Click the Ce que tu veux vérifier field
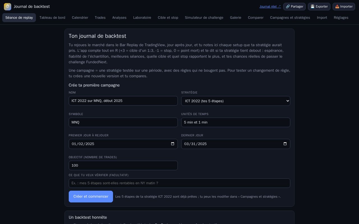359x224 pixels. 179,183
